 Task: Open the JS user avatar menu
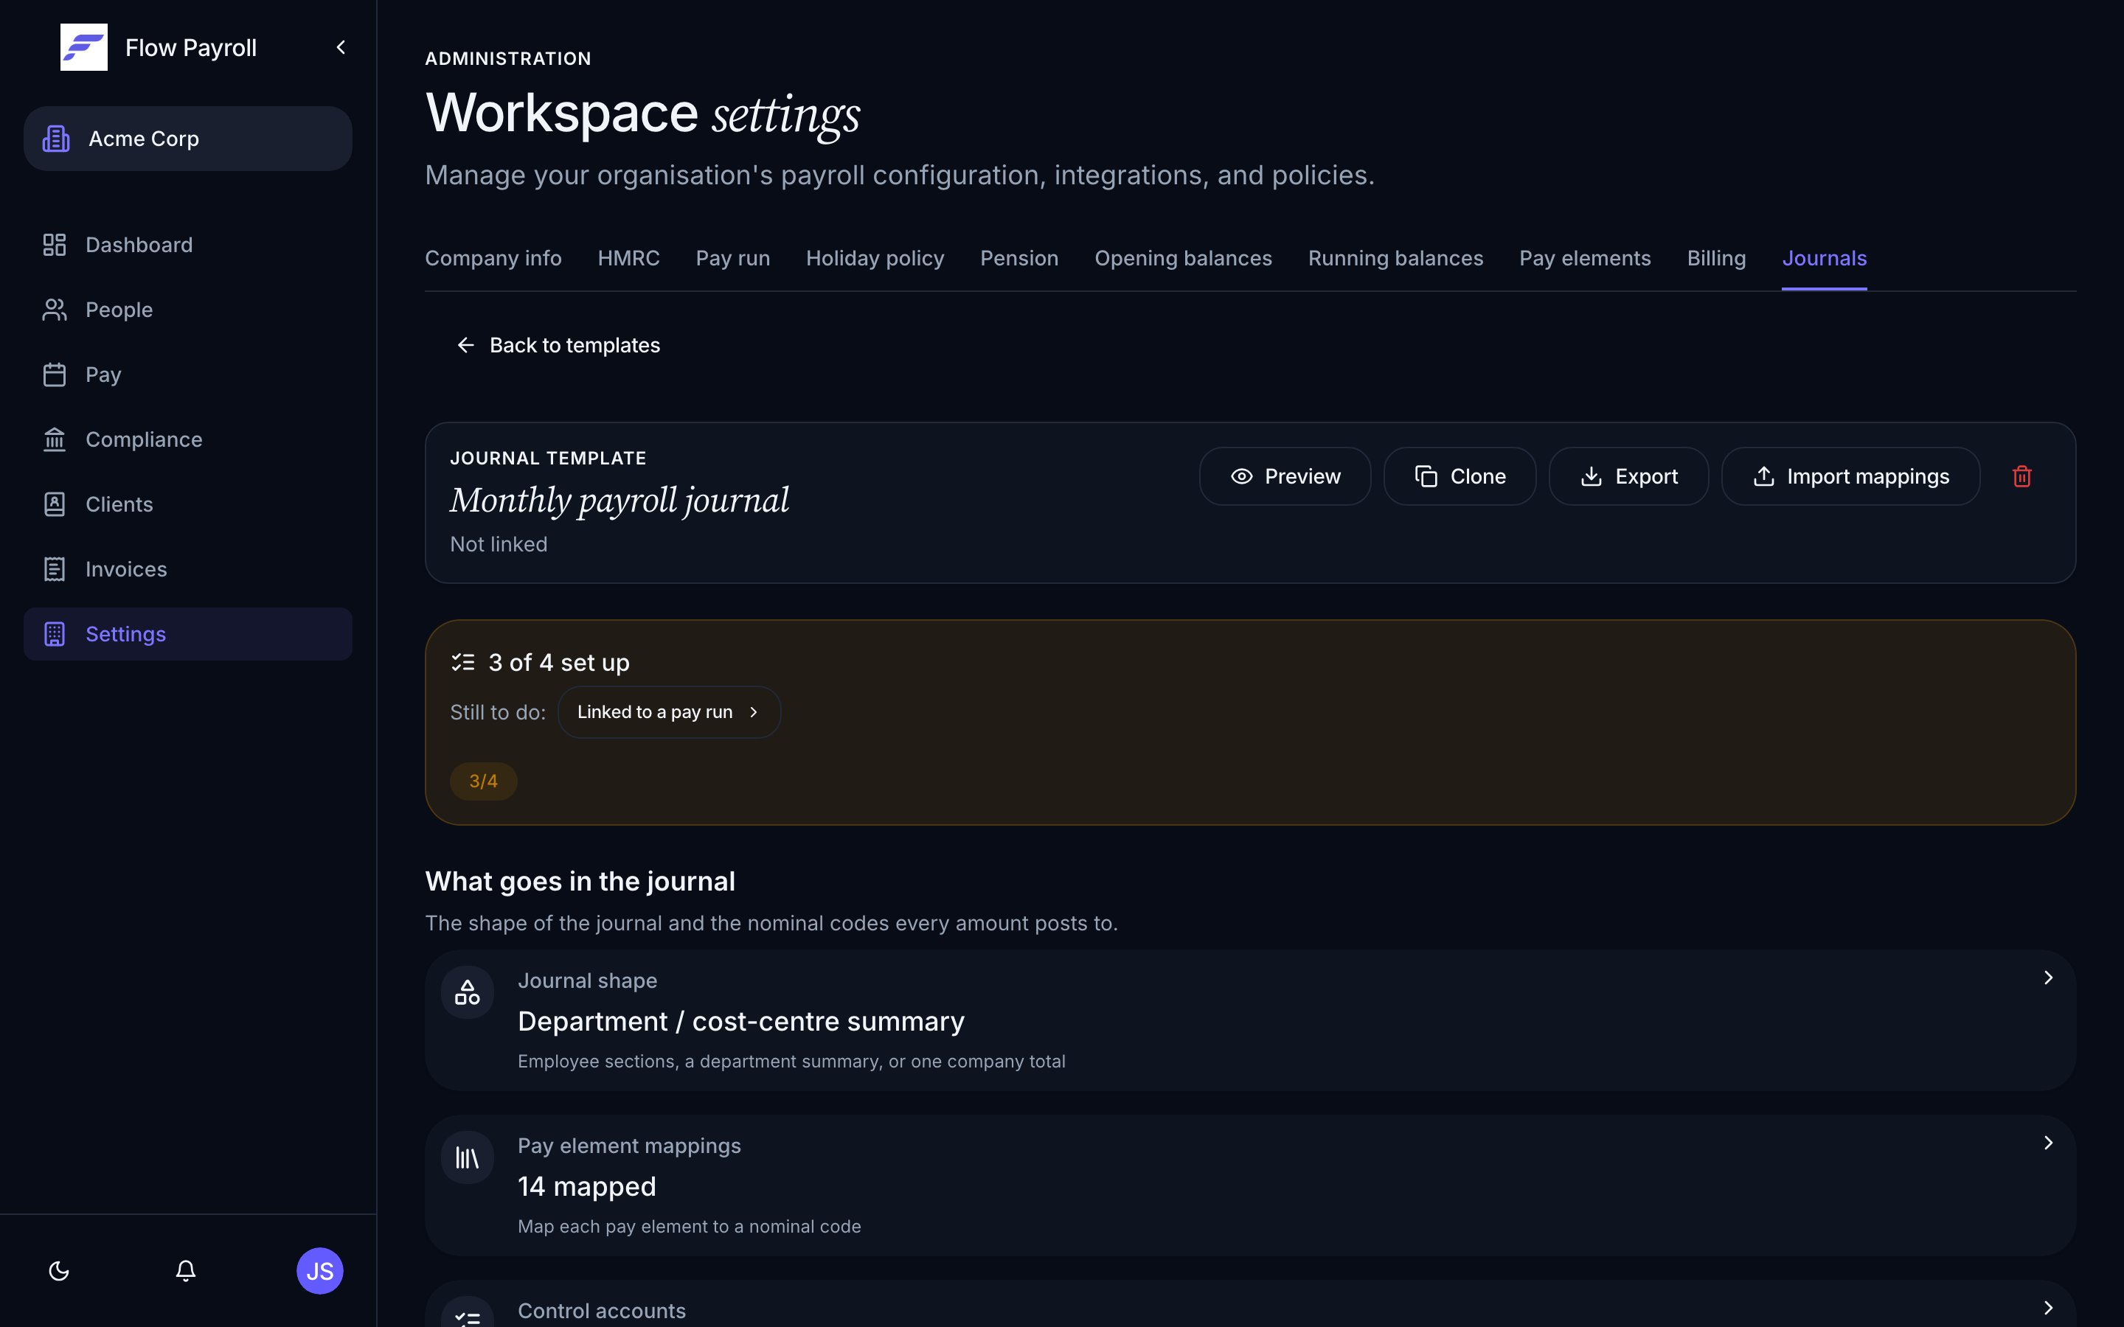click(319, 1271)
